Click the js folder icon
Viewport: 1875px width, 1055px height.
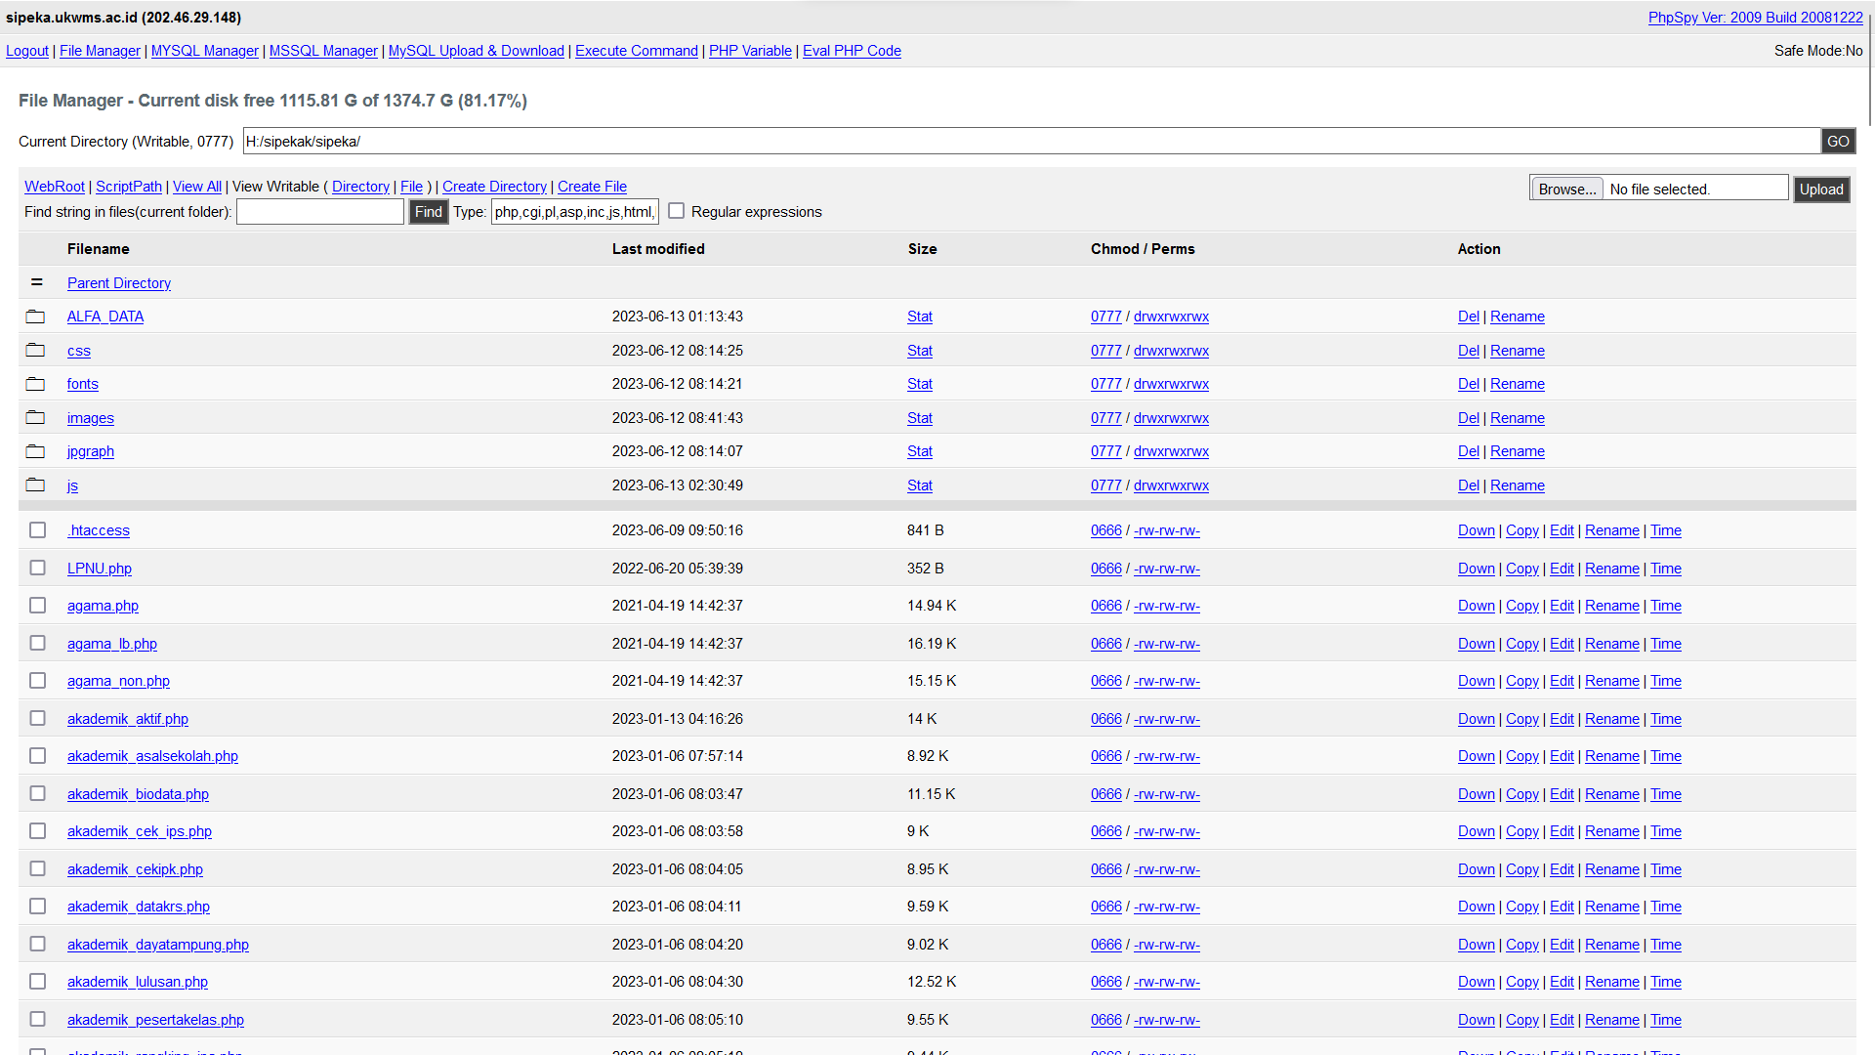(35, 485)
